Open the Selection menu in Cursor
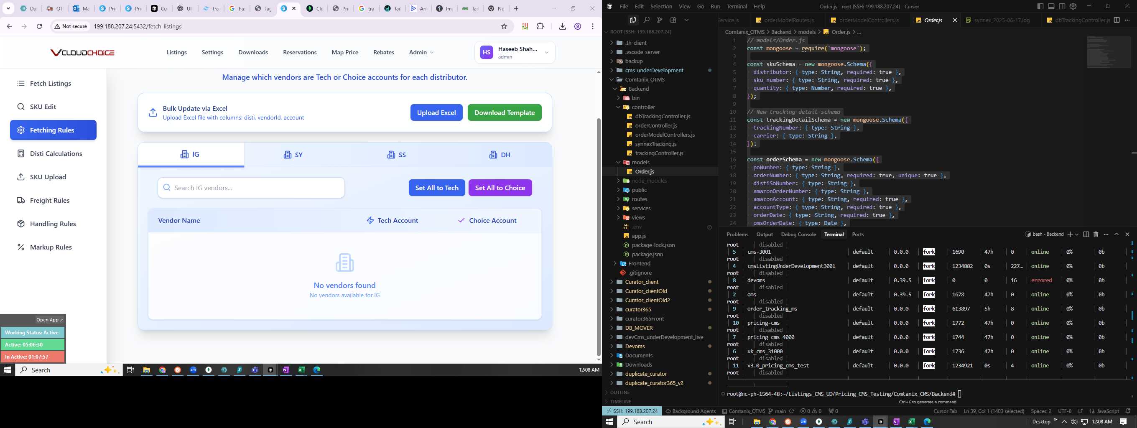The width and height of the screenshot is (1137, 428). coord(661,6)
